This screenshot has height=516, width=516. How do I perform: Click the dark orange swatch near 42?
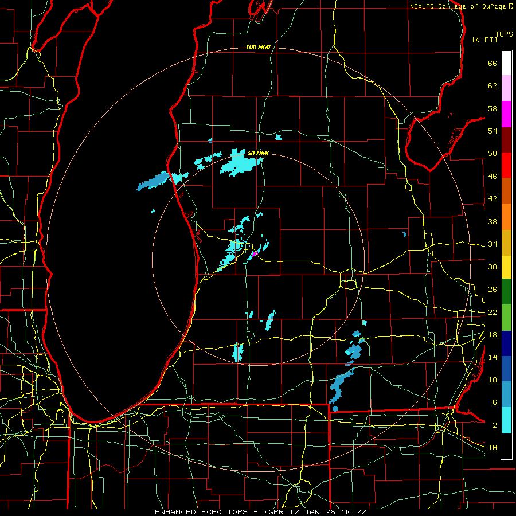506,190
